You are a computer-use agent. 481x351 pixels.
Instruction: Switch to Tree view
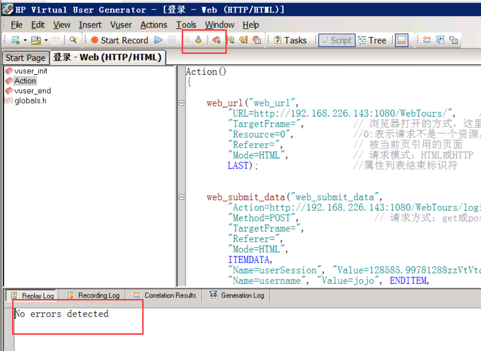[372, 40]
